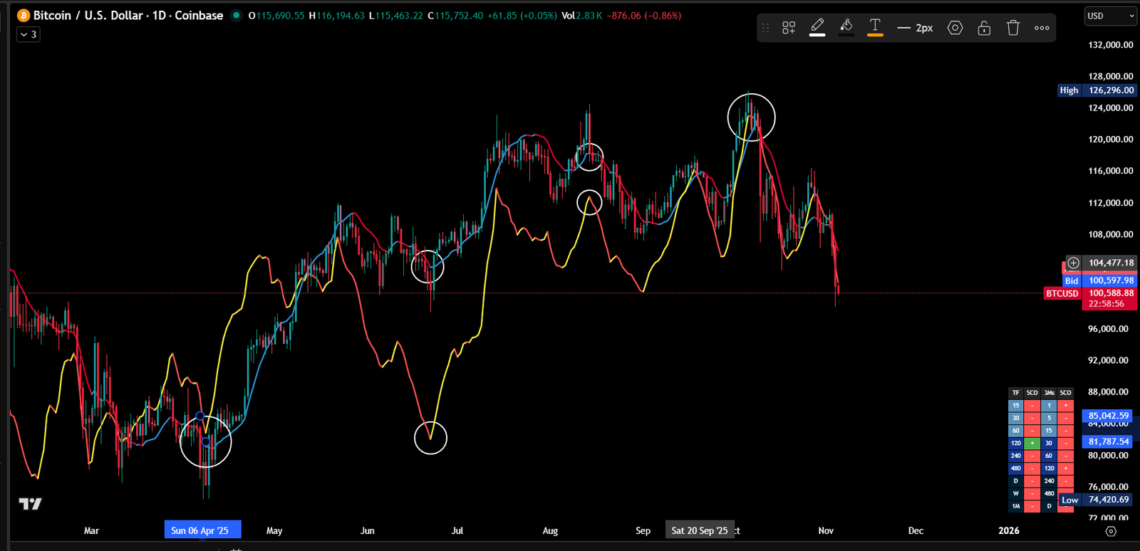Viewport: 1140px width, 551px height.
Task: Open chart settings gear at bottom right
Action: 1110,531
